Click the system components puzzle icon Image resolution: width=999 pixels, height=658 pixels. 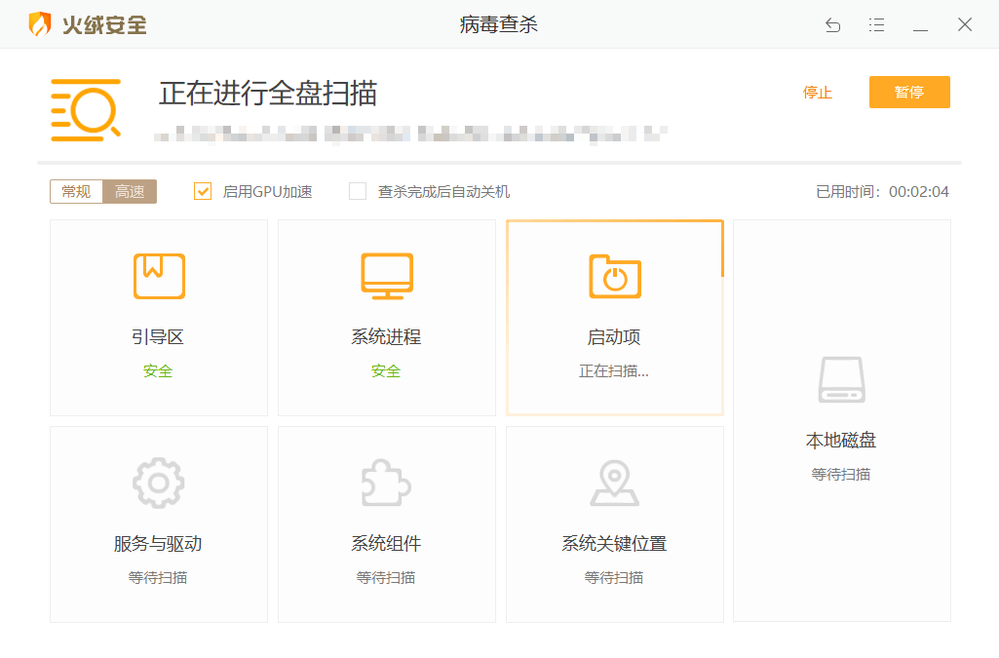click(x=387, y=483)
